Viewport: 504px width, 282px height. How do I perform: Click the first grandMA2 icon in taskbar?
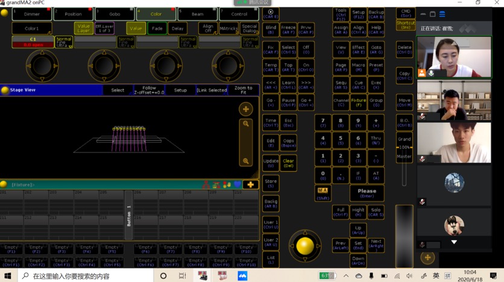pos(203,275)
